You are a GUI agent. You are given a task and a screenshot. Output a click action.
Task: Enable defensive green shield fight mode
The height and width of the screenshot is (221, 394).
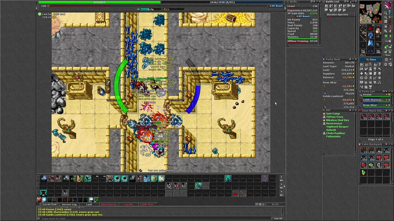click(x=386, y=36)
